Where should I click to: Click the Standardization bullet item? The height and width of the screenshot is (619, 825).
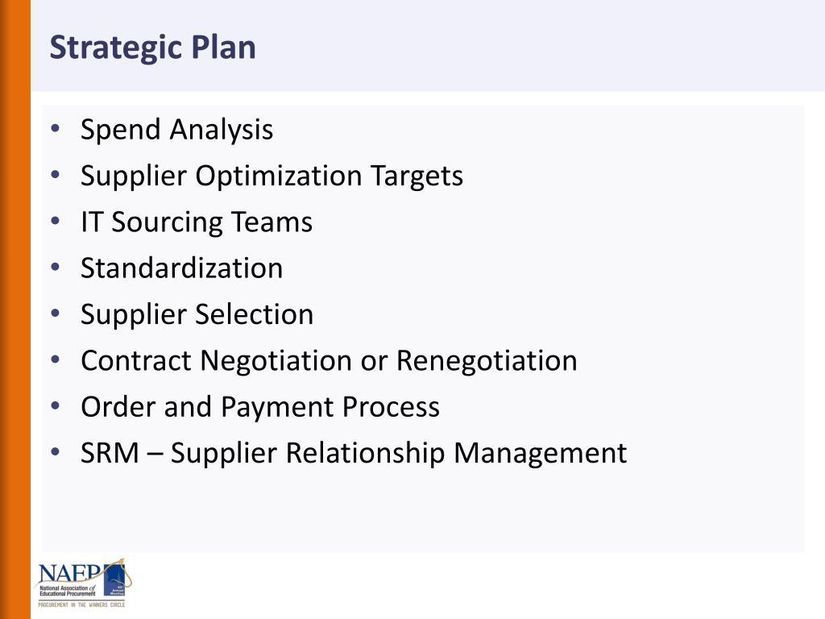[181, 268]
